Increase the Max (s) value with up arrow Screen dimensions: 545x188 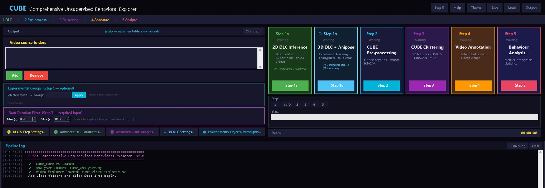[68, 118]
